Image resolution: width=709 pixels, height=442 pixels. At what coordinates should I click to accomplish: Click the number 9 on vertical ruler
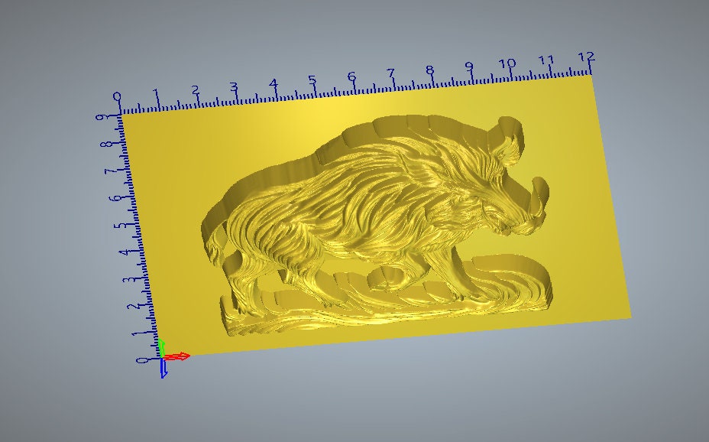[102, 115]
